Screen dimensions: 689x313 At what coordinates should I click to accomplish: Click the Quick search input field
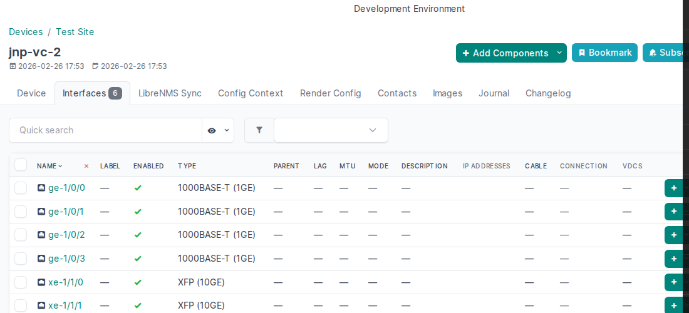pyautogui.click(x=105, y=130)
